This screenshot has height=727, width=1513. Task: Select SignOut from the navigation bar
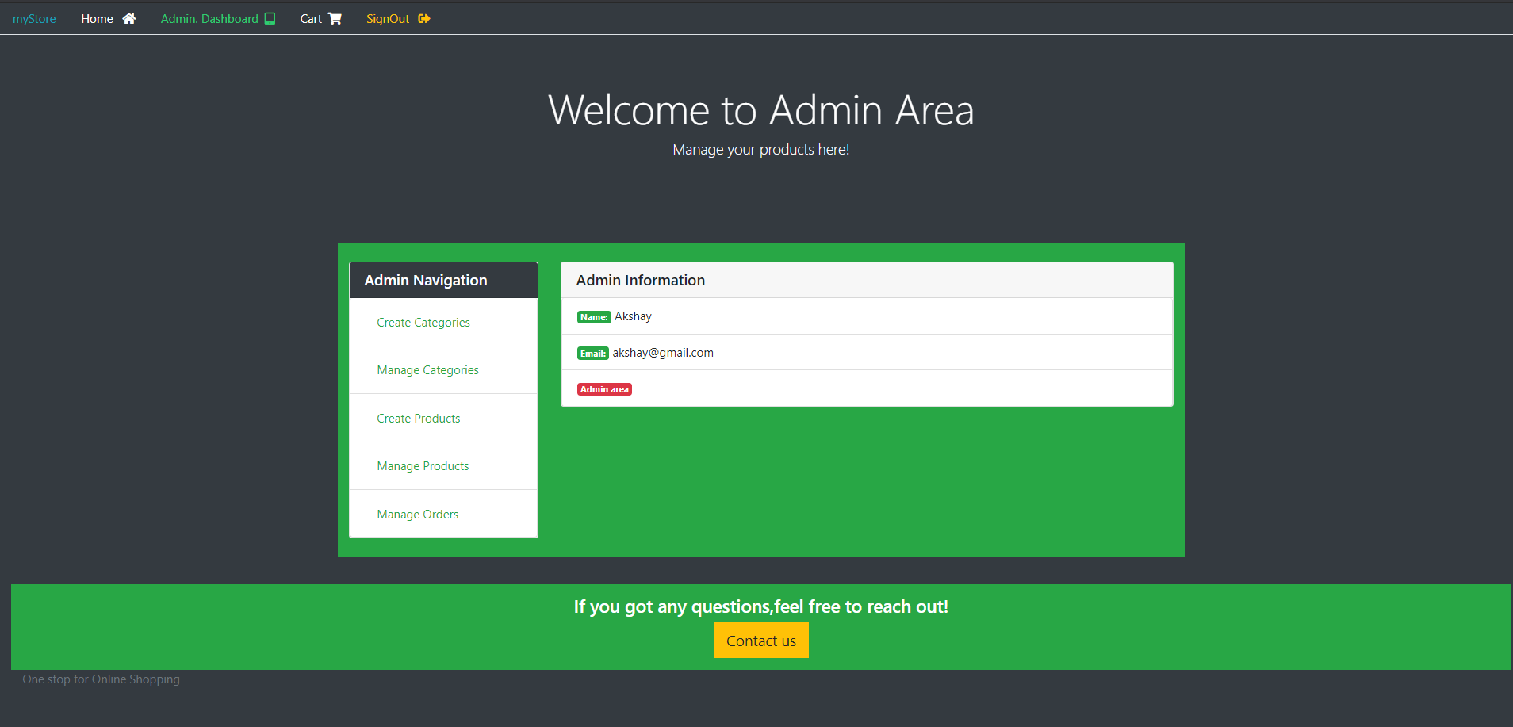pyautogui.click(x=388, y=17)
